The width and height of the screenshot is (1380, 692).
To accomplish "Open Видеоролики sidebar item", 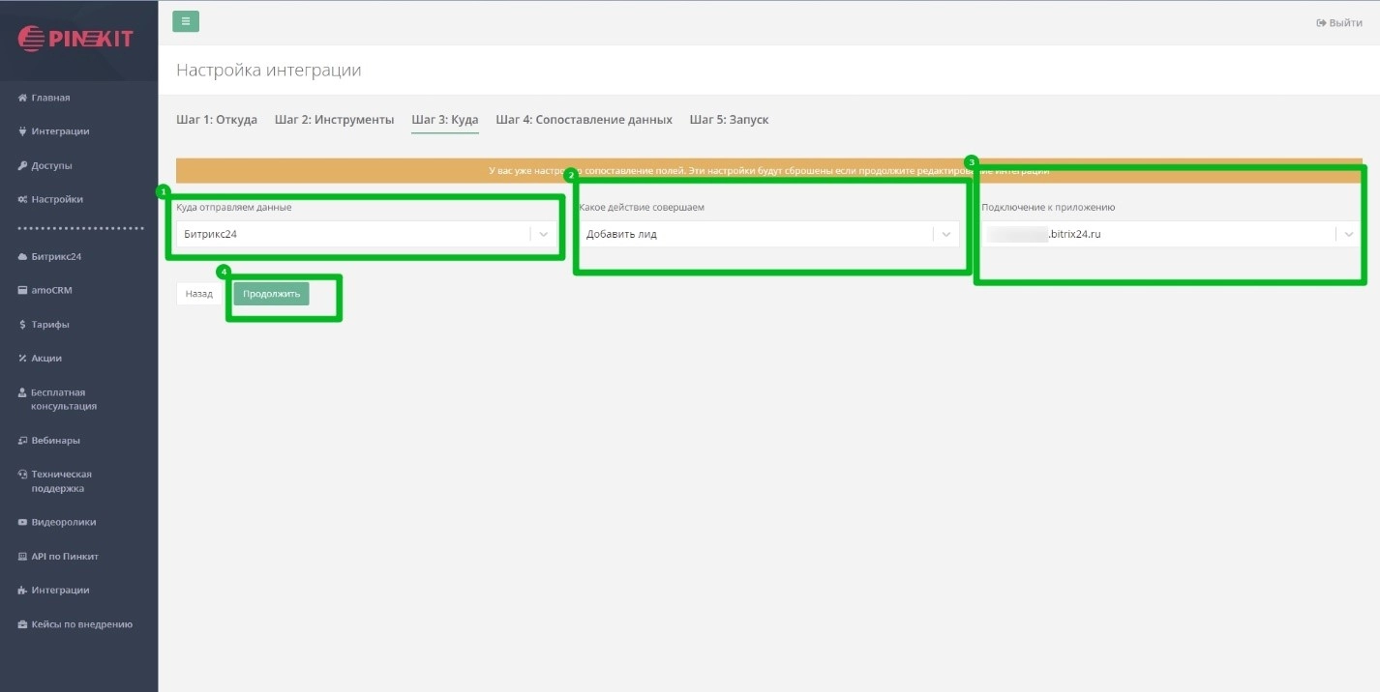I will (x=63, y=522).
